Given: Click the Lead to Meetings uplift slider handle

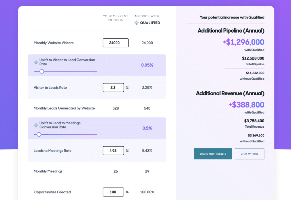Looking at the screenshot, I should pyautogui.click(x=39, y=134).
